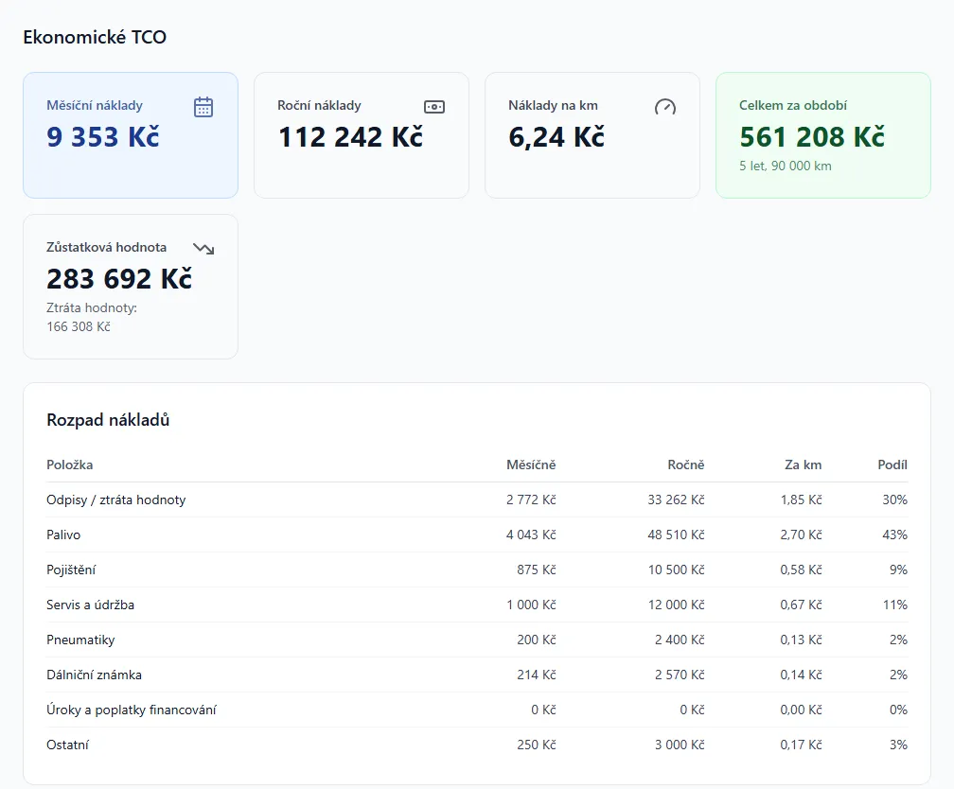Click the 30% depreciation share cell
Image resolution: width=954 pixels, height=789 pixels.
894,500
